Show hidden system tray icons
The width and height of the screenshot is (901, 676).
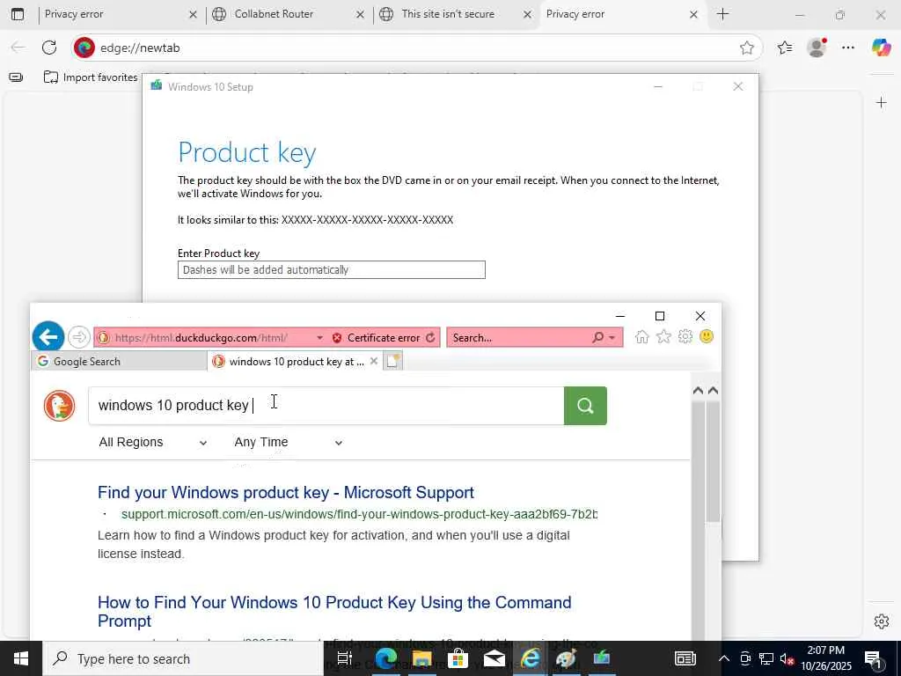point(724,658)
